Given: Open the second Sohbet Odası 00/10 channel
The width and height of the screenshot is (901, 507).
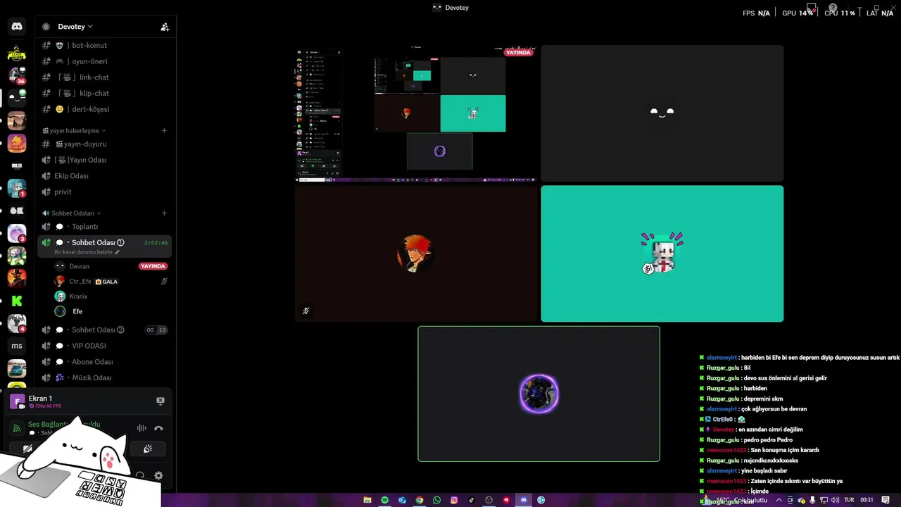Looking at the screenshot, I should 104,330.
